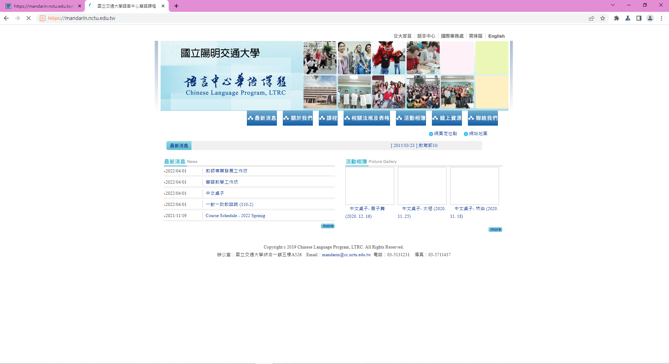The height and width of the screenshot is (364, 669).
Task: Open the 中文桌子 news item
Action: click(x=215, y=193)
